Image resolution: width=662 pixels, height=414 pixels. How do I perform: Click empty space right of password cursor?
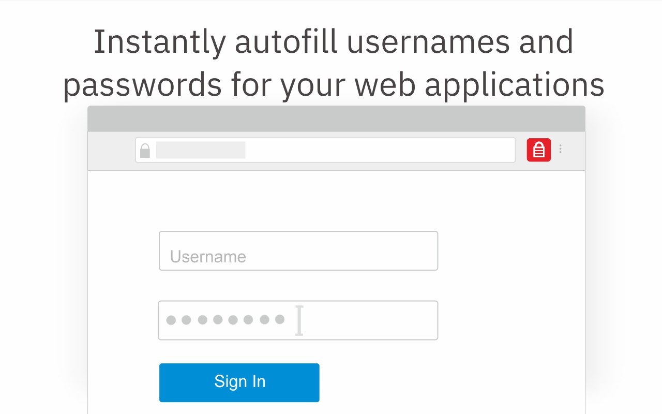pyautogui.click(x=370, y=320)
